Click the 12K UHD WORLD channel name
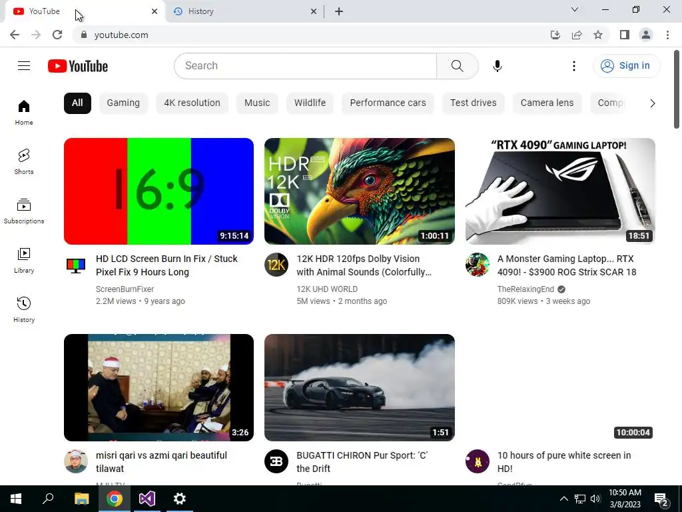 coord(327,289)
